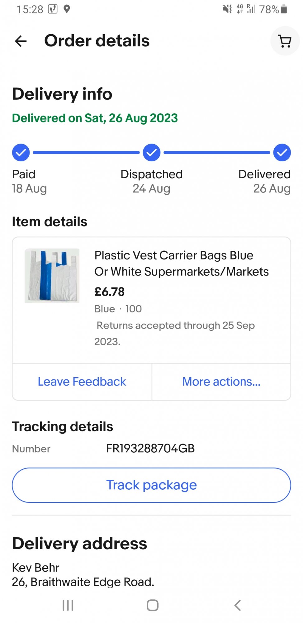Tap the Paid step checkmark

click(x=21, y=153)
